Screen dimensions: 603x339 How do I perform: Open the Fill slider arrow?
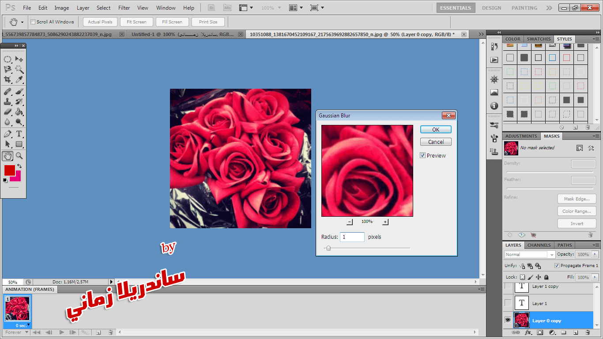click(595, 277)
